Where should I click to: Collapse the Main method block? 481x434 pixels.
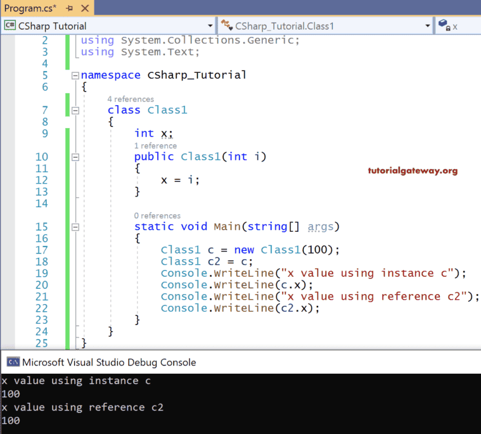coord(75,227)
